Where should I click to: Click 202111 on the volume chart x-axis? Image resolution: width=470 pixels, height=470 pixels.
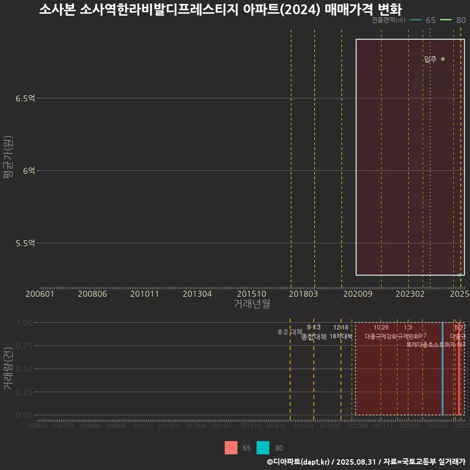coord(383,425)
